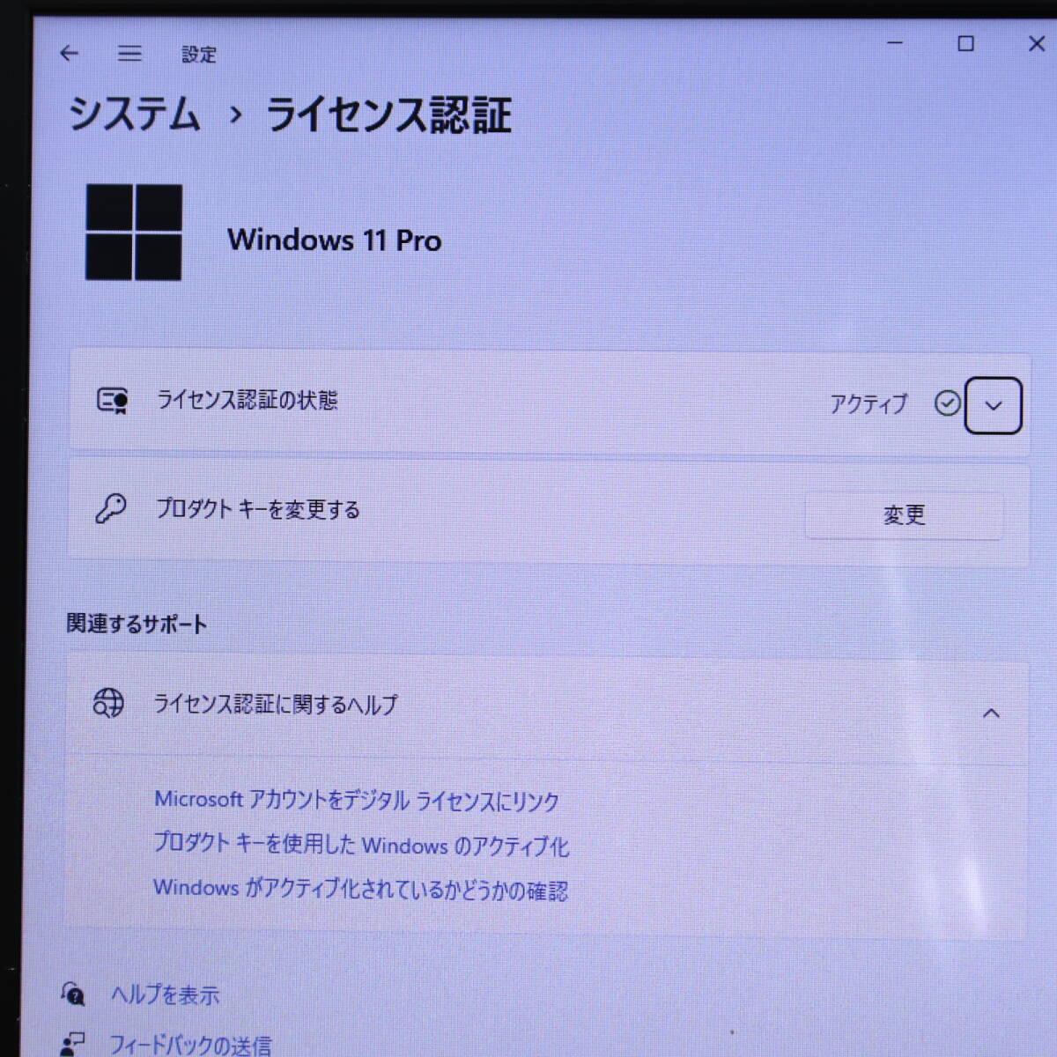Navigate to システム breadcrumb
The height and width of the screenshot is (1057, 1057).
[135, 115]
